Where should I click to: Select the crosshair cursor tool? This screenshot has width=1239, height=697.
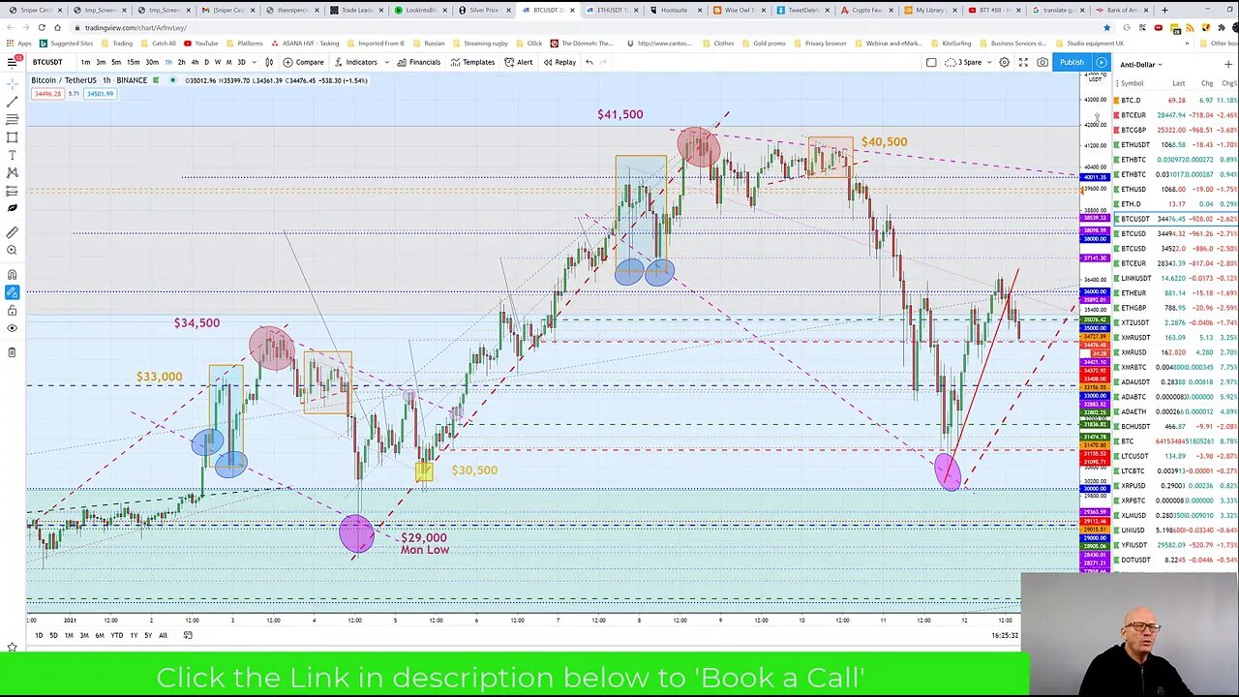(12, 83)
